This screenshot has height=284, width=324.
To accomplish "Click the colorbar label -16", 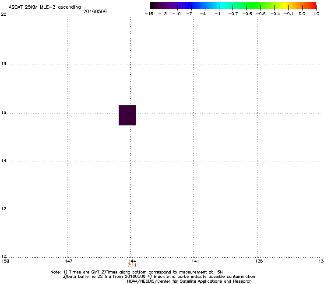I will point(149,14).
